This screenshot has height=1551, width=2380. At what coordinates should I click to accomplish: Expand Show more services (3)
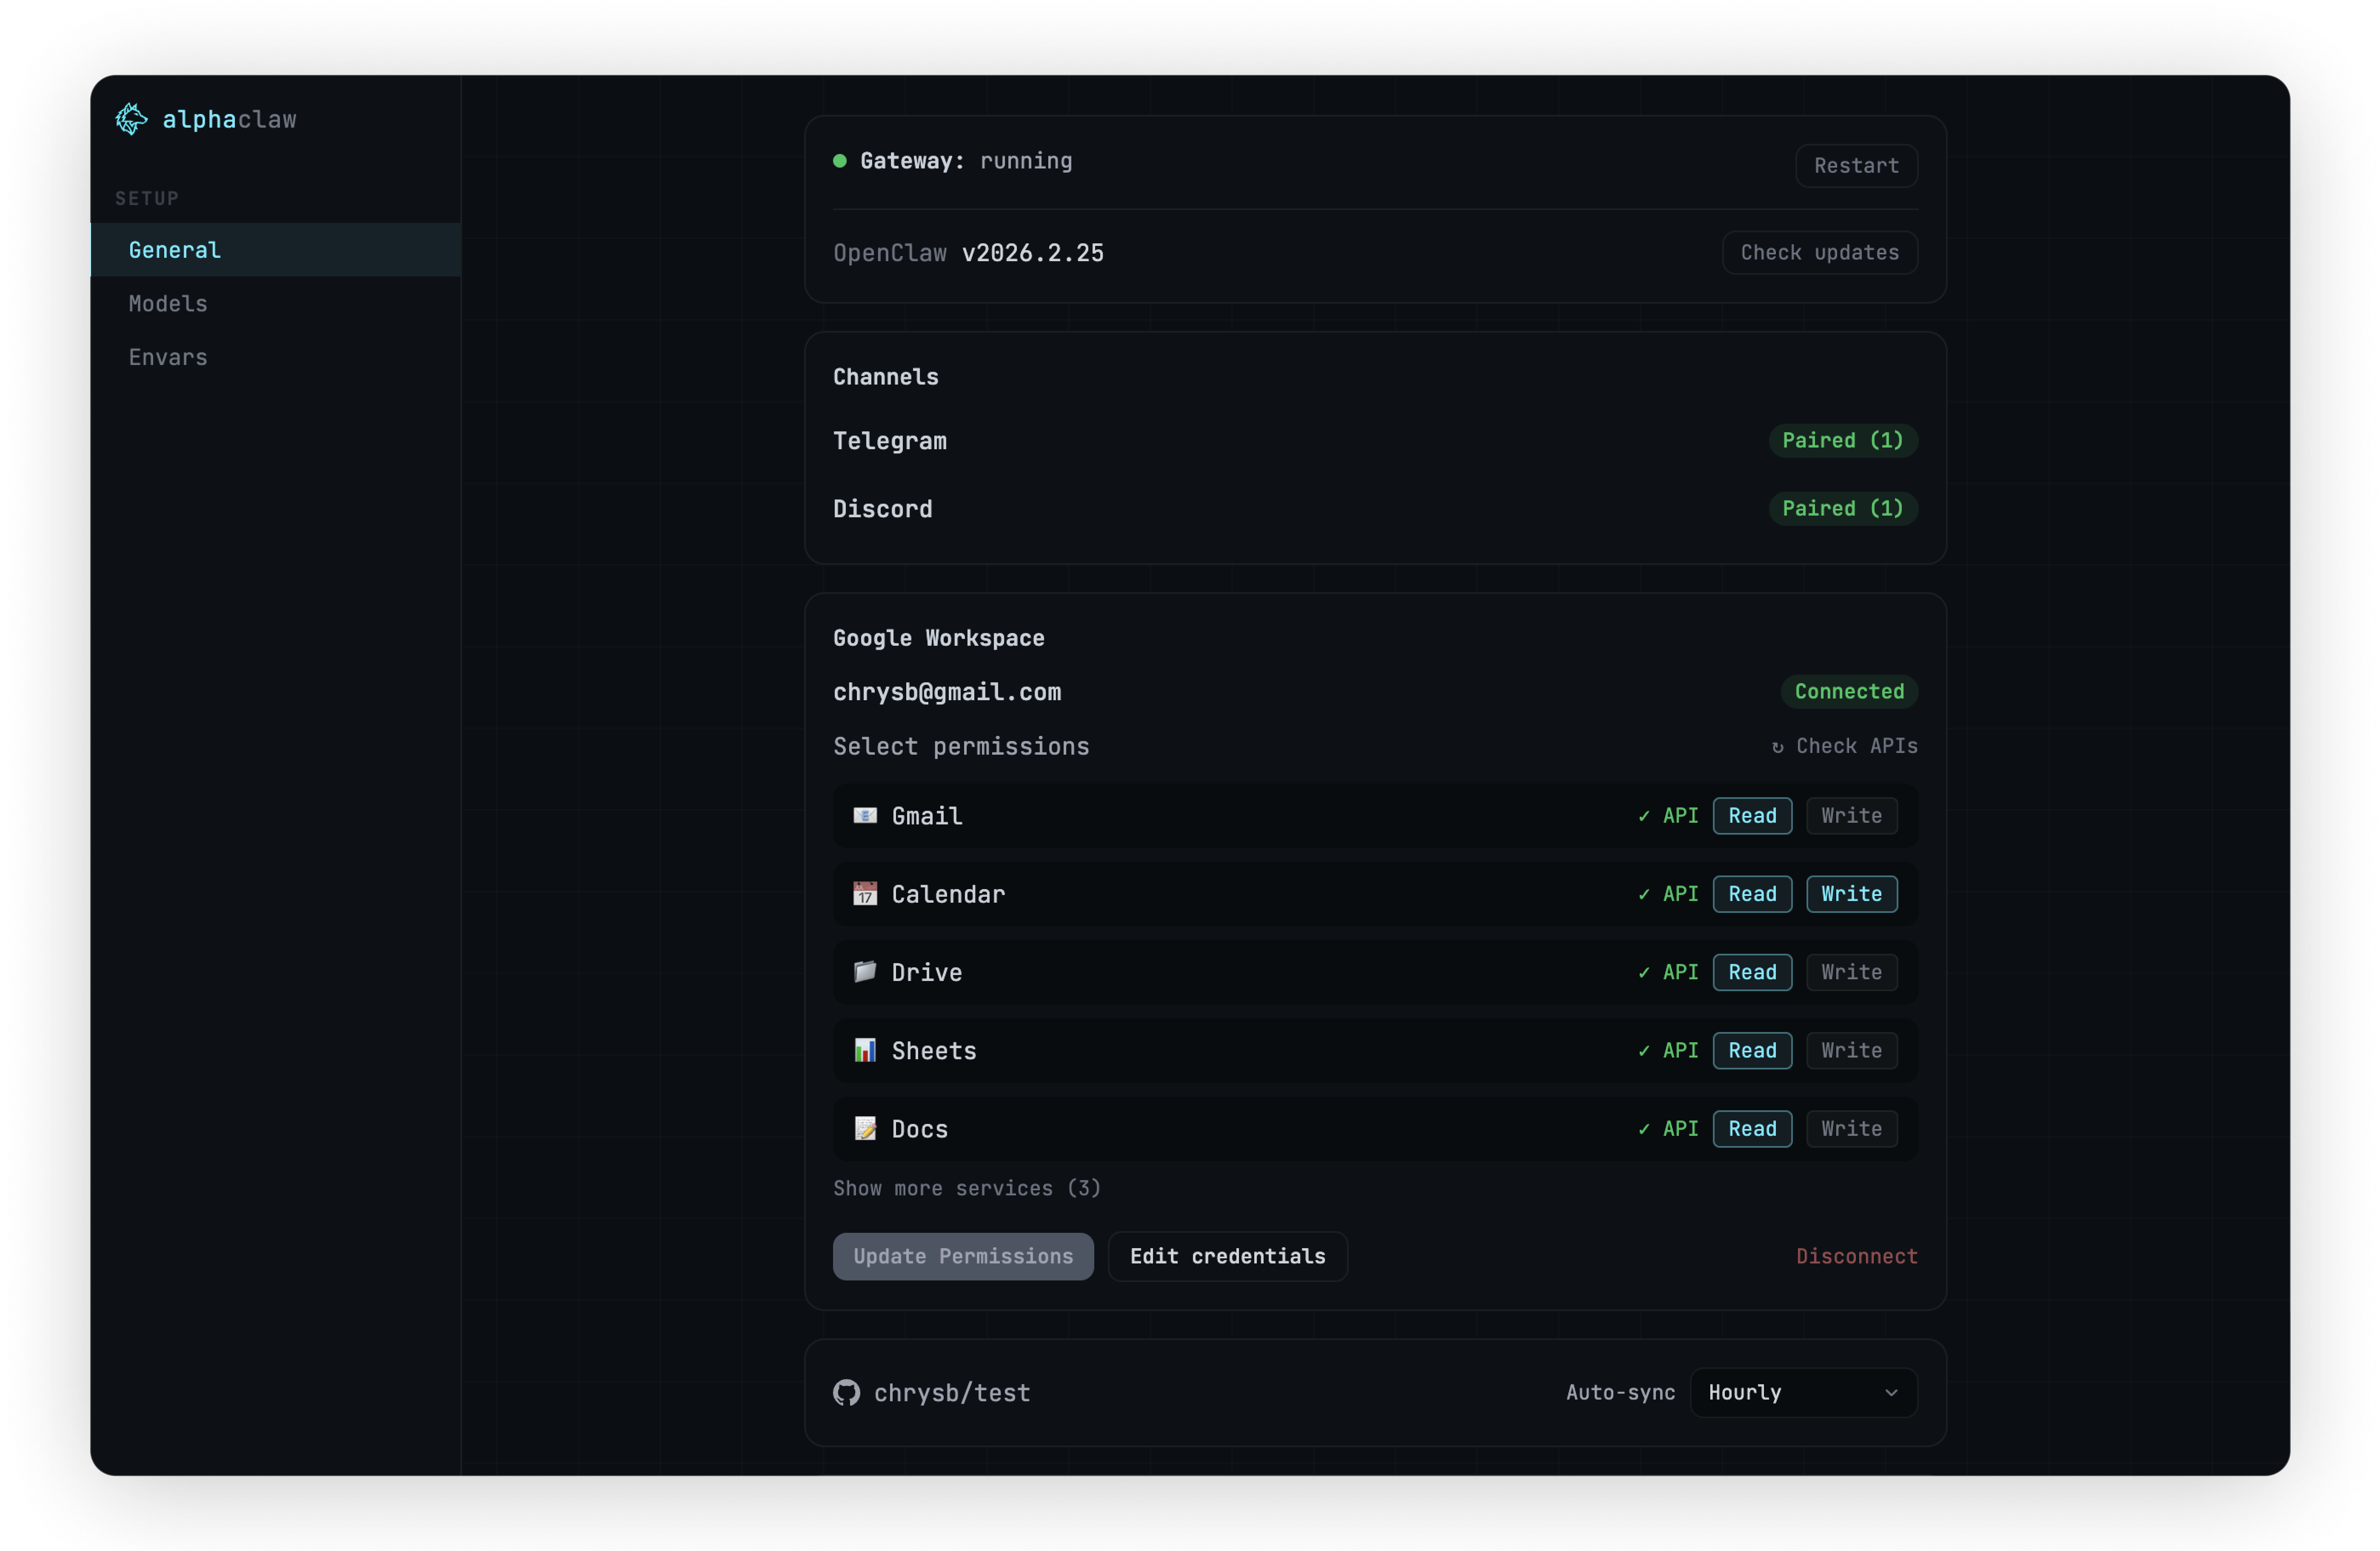(x=967, y=1188)
